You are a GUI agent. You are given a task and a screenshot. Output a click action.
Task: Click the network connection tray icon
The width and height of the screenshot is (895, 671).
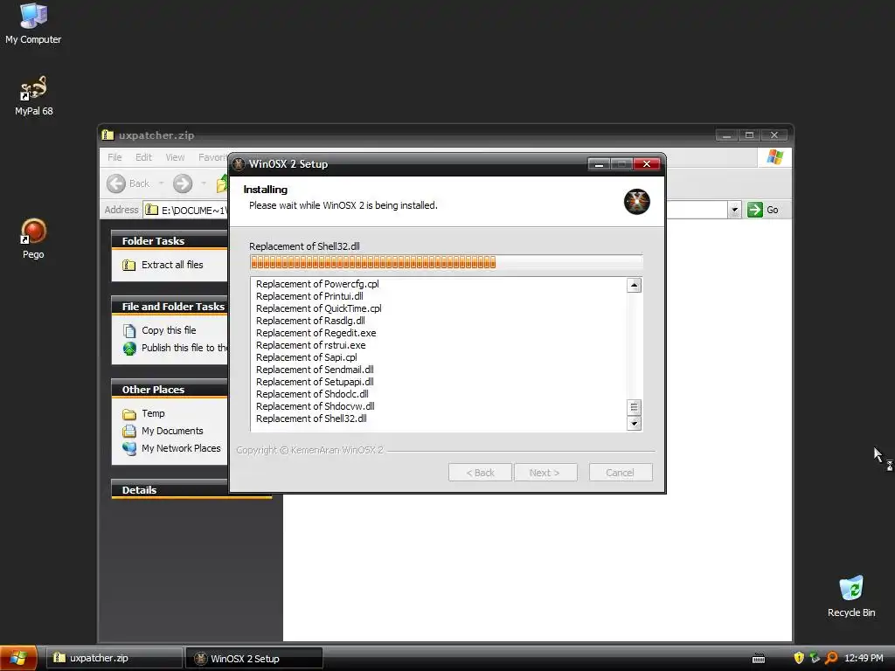tap(815, 658)
